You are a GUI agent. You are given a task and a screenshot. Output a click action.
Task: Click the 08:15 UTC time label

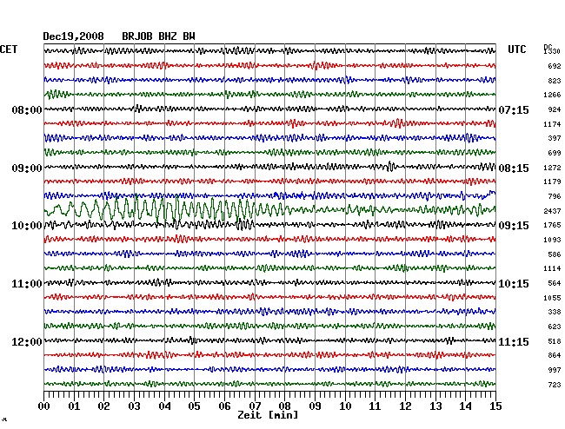(x=514, y=168)
